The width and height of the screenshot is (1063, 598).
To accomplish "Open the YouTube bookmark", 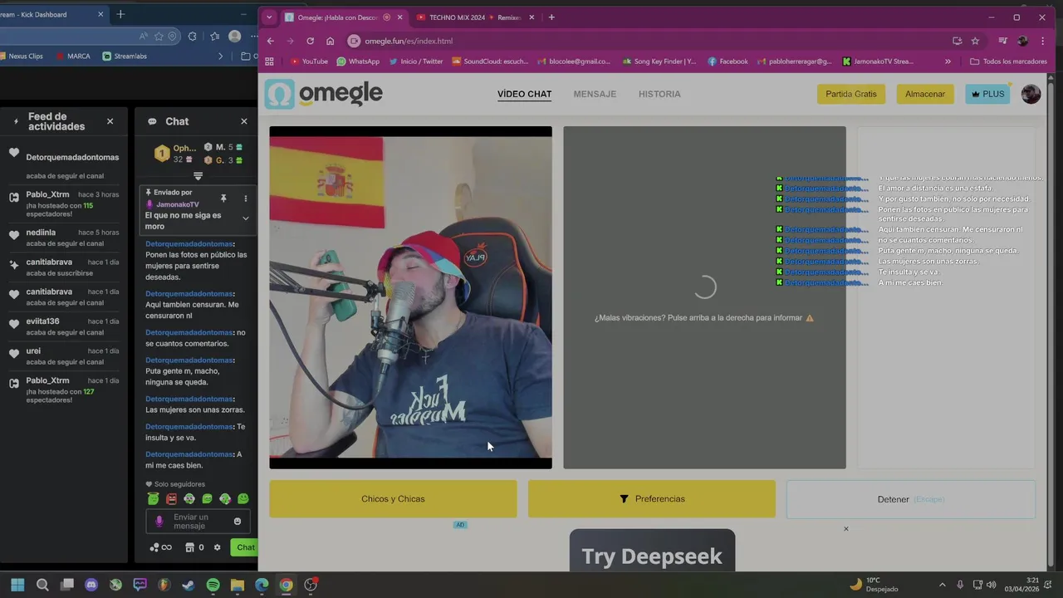I will (x=309, y=61).
